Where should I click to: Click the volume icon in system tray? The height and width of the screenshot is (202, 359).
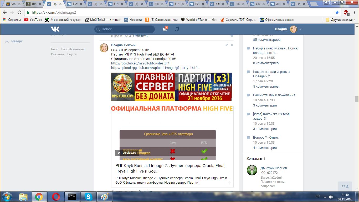pos(331,197)
